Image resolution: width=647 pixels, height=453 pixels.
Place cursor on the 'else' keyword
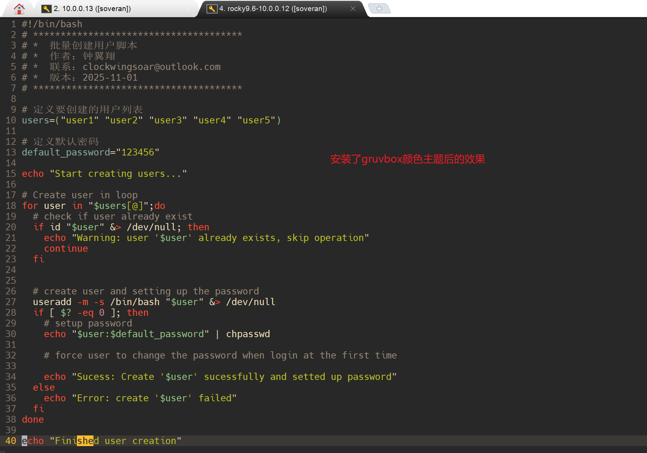(x=44, y=387)
